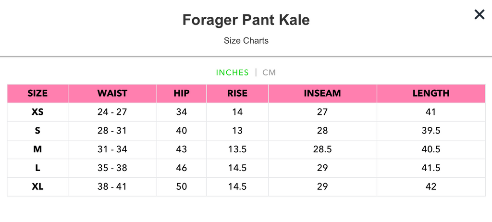Select the L size row label
492x222 pixels.
[37, 168]
